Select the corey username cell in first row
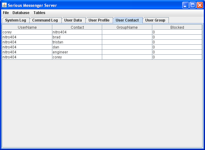This screenshot has height=150, width=205. (27, 32)
